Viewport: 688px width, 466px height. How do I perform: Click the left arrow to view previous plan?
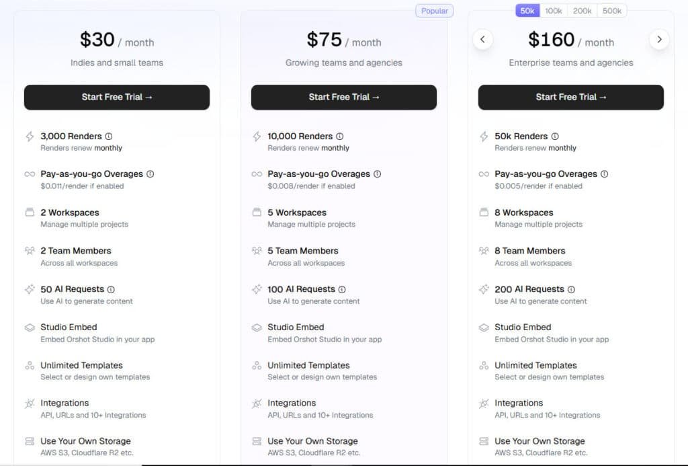coord(482,39)
